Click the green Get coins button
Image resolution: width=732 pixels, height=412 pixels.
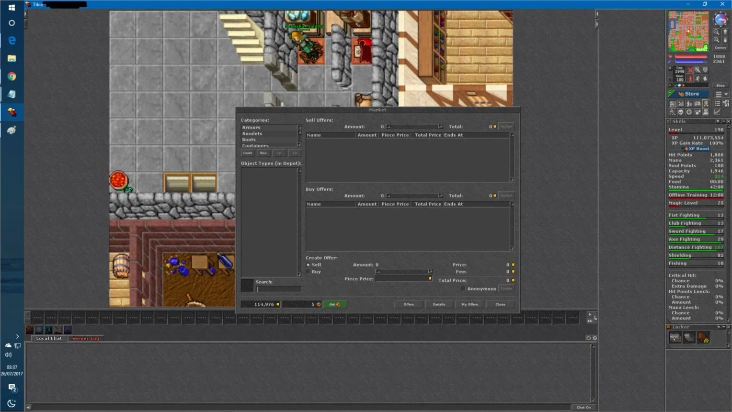335,304
